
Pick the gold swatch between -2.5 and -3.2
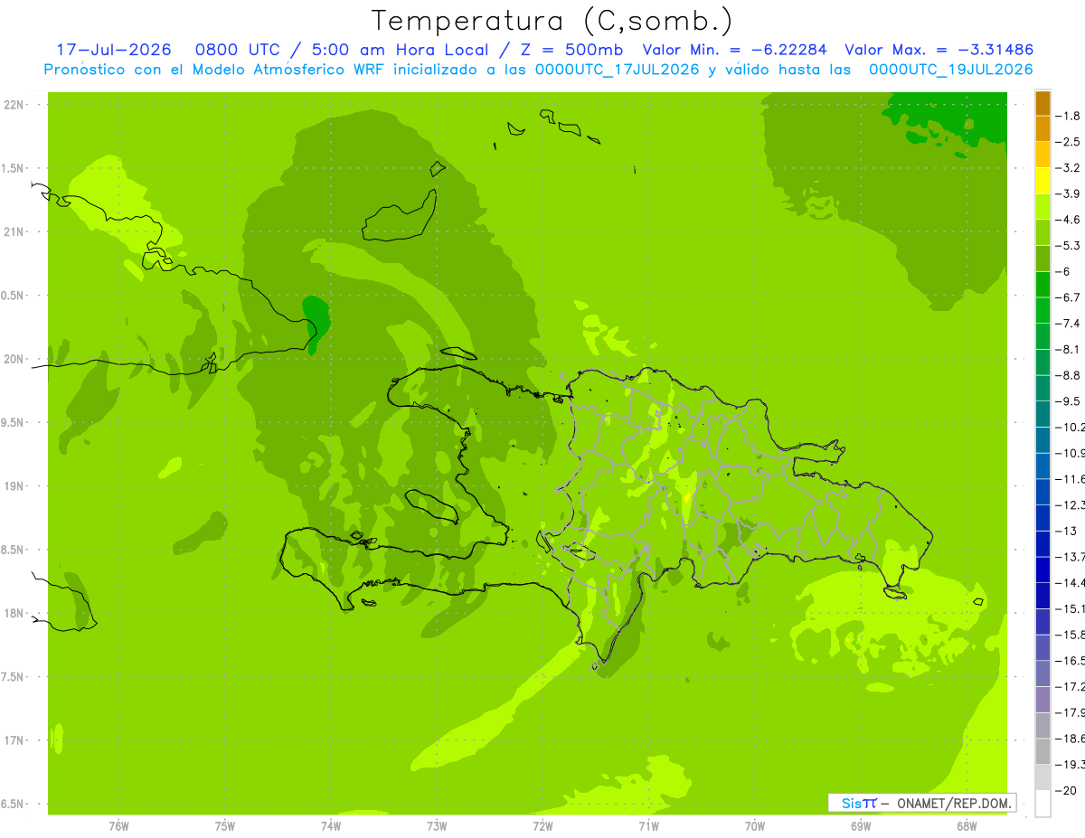point(1043,155)
